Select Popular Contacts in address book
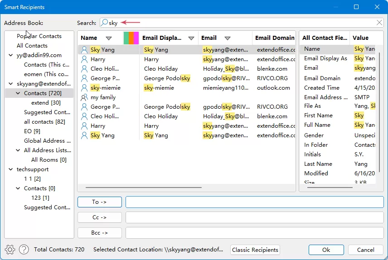This screenshot has width=388, height=260. point(39,36)
